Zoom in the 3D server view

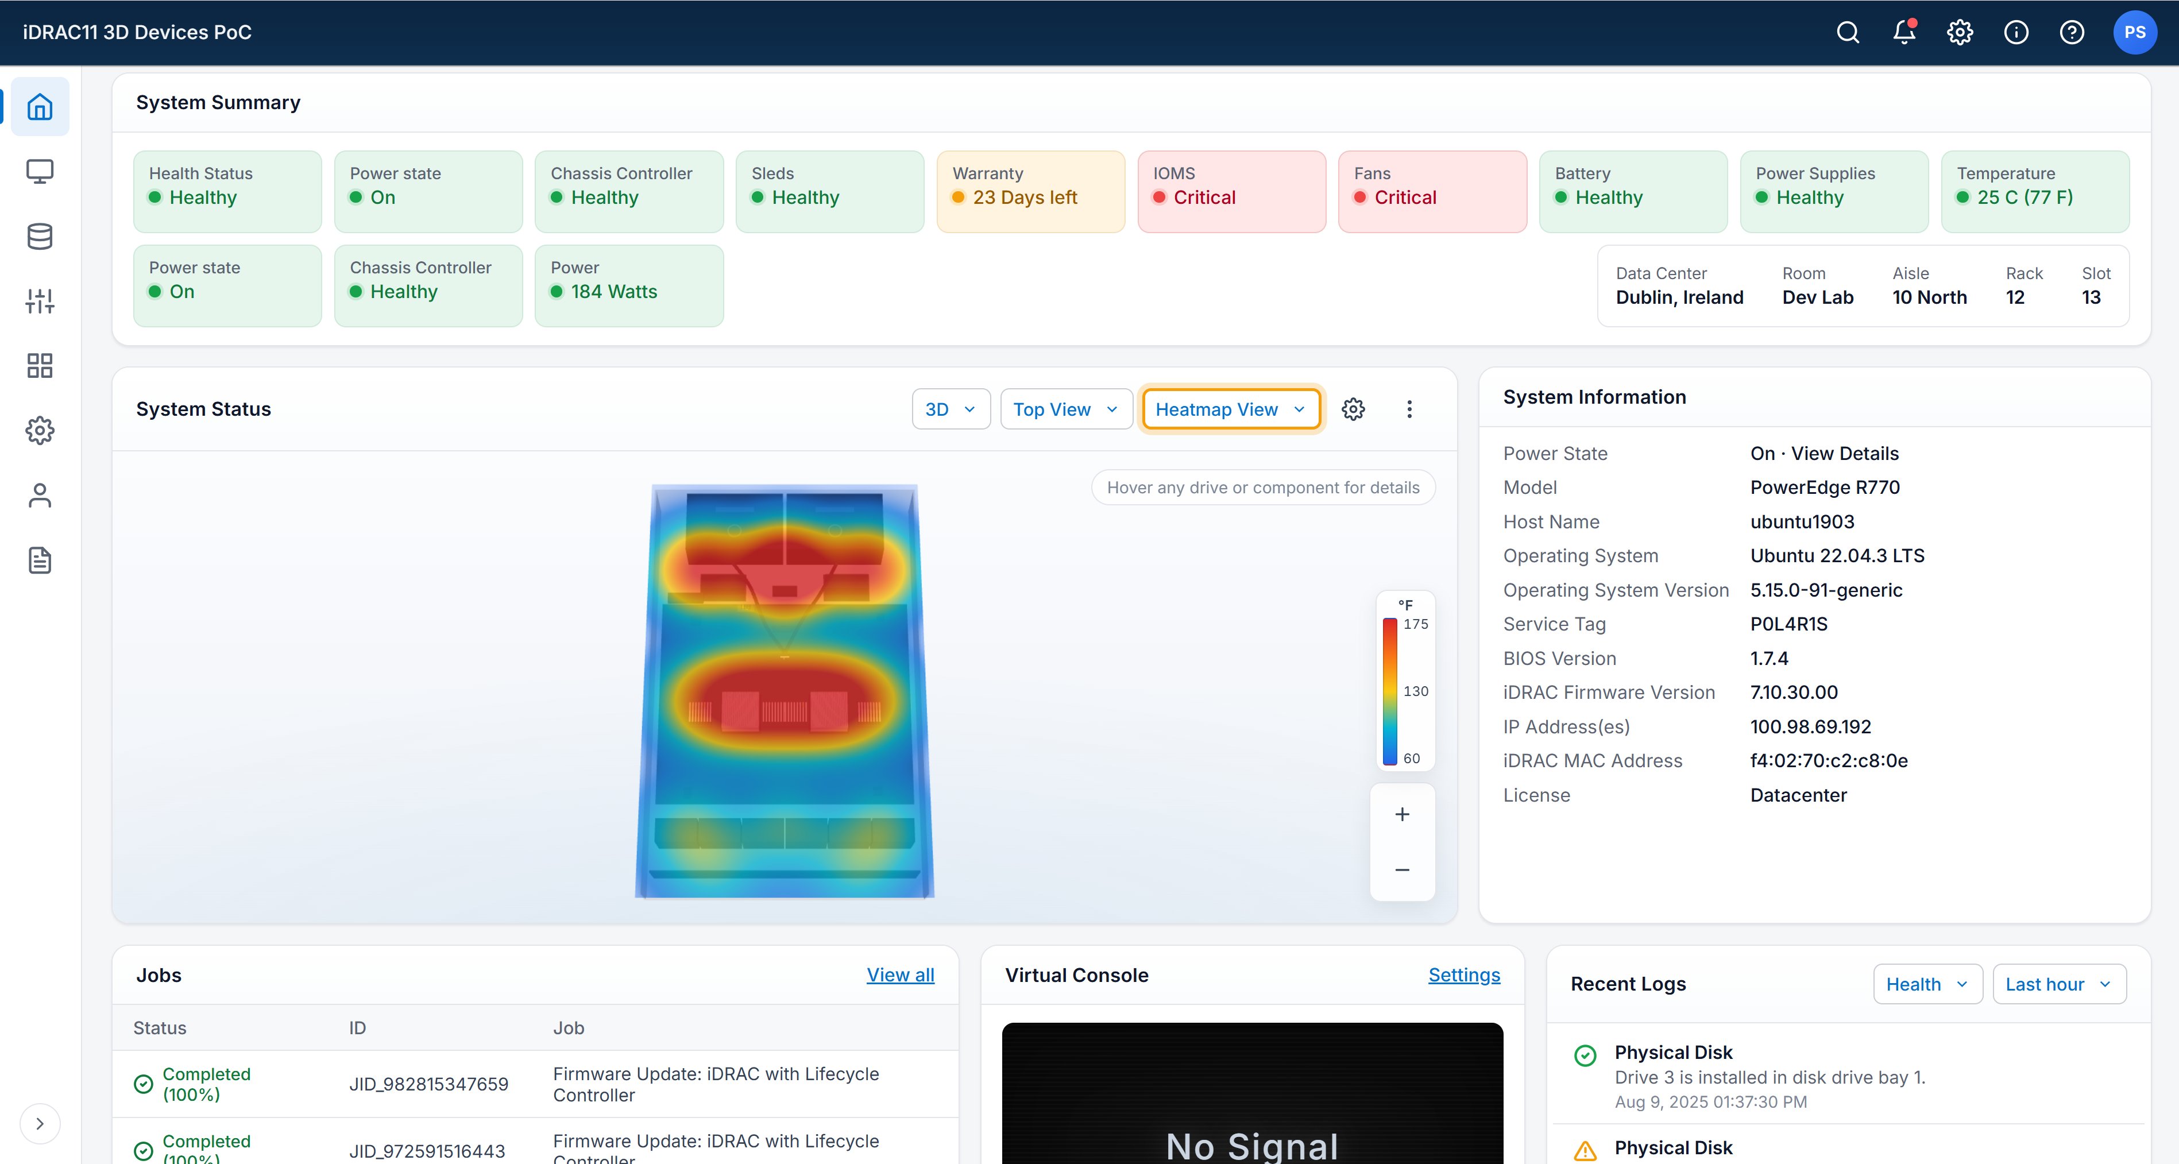pyautogui.click(x=1403, y=814)
